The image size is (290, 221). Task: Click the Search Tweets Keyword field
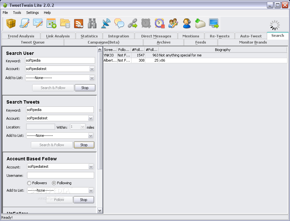click(x=60, y=110)
